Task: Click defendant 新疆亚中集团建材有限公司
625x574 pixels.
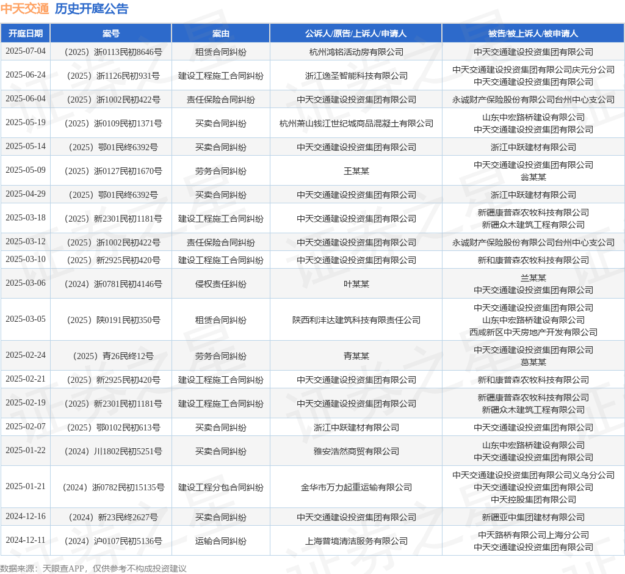Action: [x=533, y=517]
